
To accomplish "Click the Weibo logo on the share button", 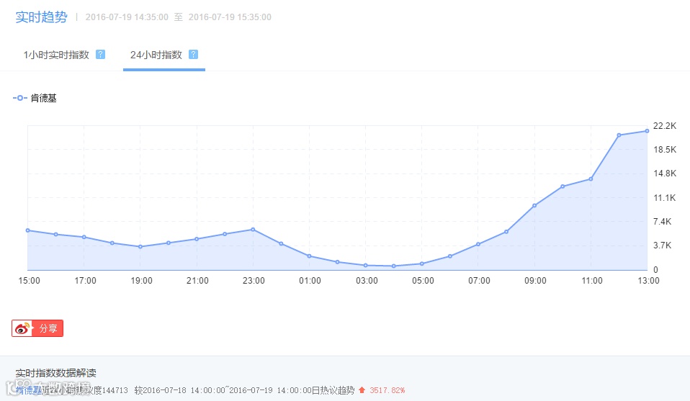I will (x=22, y=328).
